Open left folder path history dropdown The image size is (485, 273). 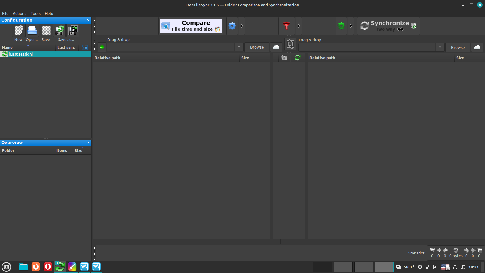[239, 47]
